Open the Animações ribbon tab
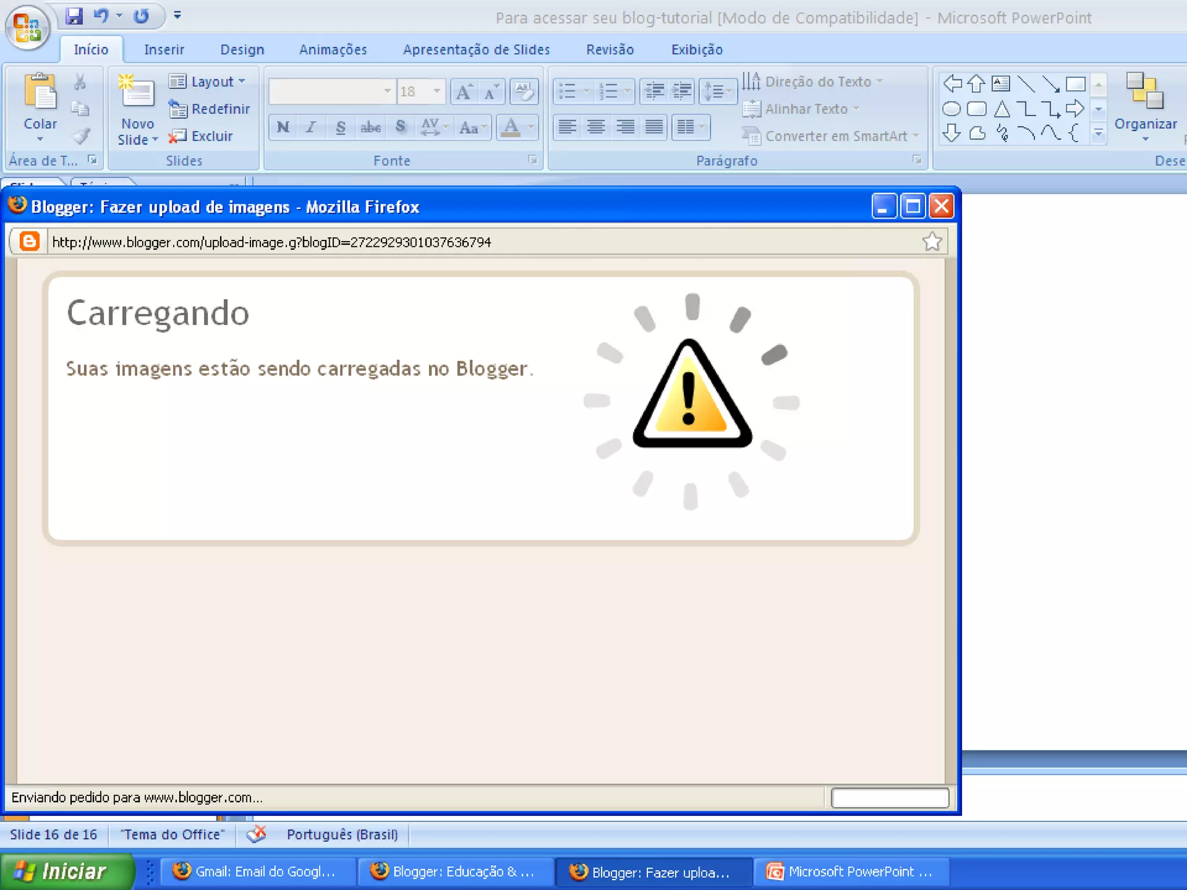The height and width of the screenshot is (890, 1187). [333, 50]
